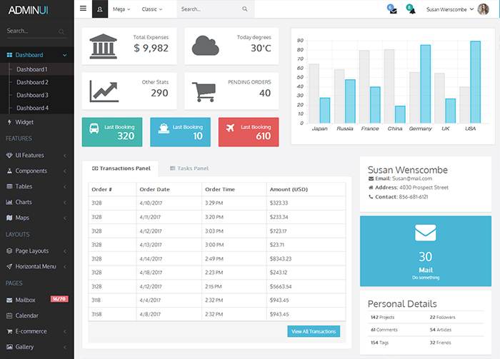
Task: Click the bus Last Booking 320 tile
Action: point(111,132)
